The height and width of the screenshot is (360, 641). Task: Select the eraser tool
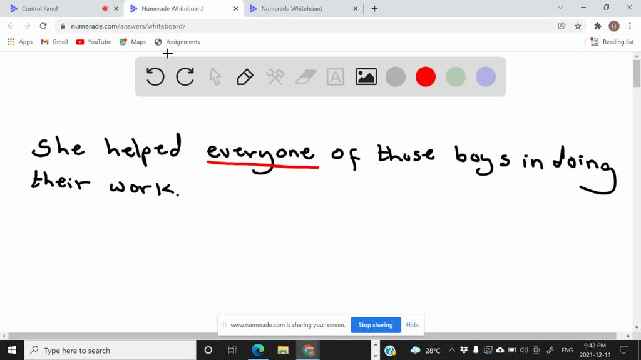click(x=305, y=77)
